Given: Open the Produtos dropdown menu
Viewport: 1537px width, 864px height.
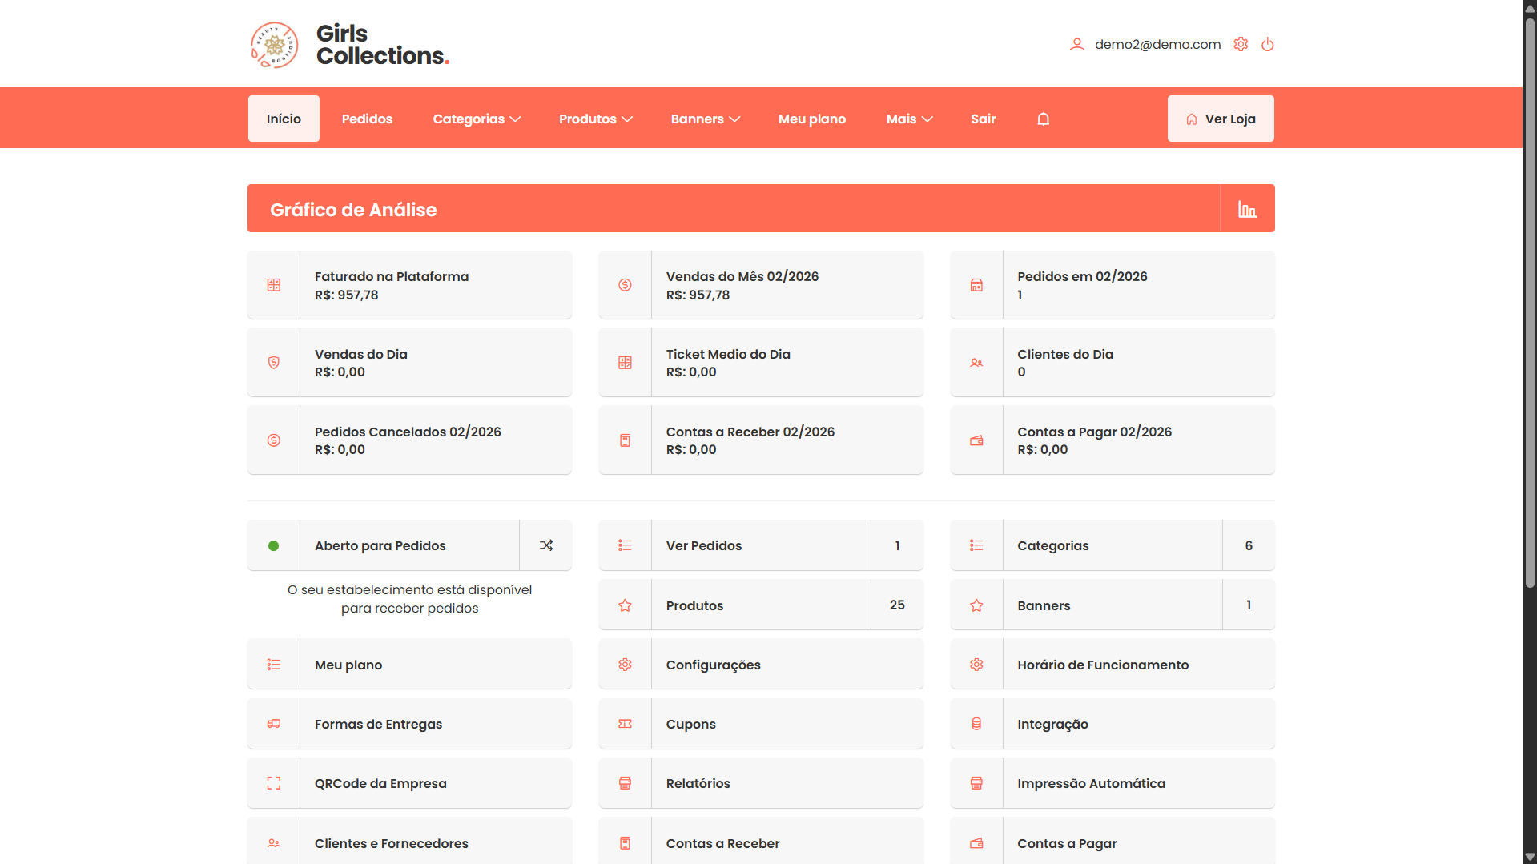Looking at the screenshot, I should (596, 119).
